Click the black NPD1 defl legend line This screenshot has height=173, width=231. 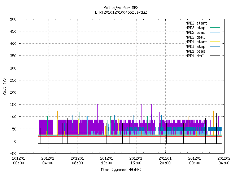pos(215,56)
